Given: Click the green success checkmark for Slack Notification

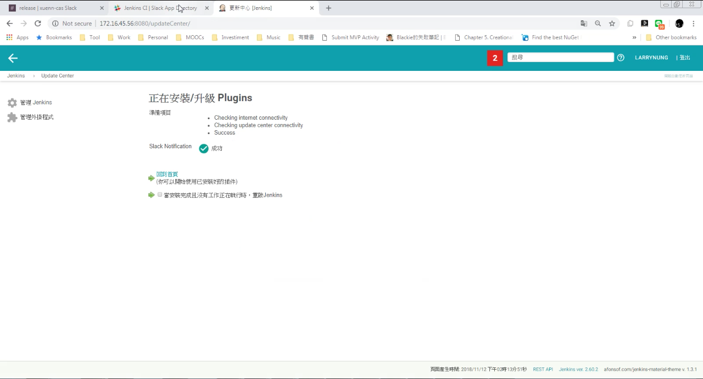Looking at the screenshot, I should click(x=204, y=148).
